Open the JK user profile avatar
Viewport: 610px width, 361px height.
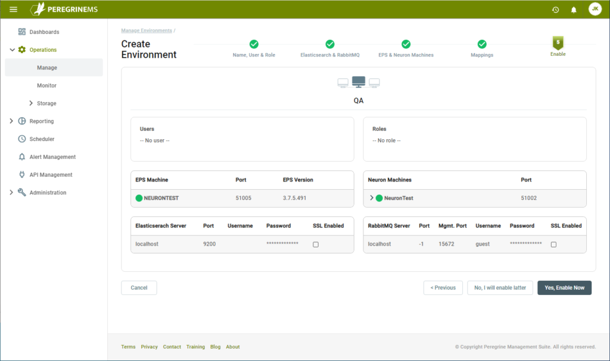pos(595,9)
